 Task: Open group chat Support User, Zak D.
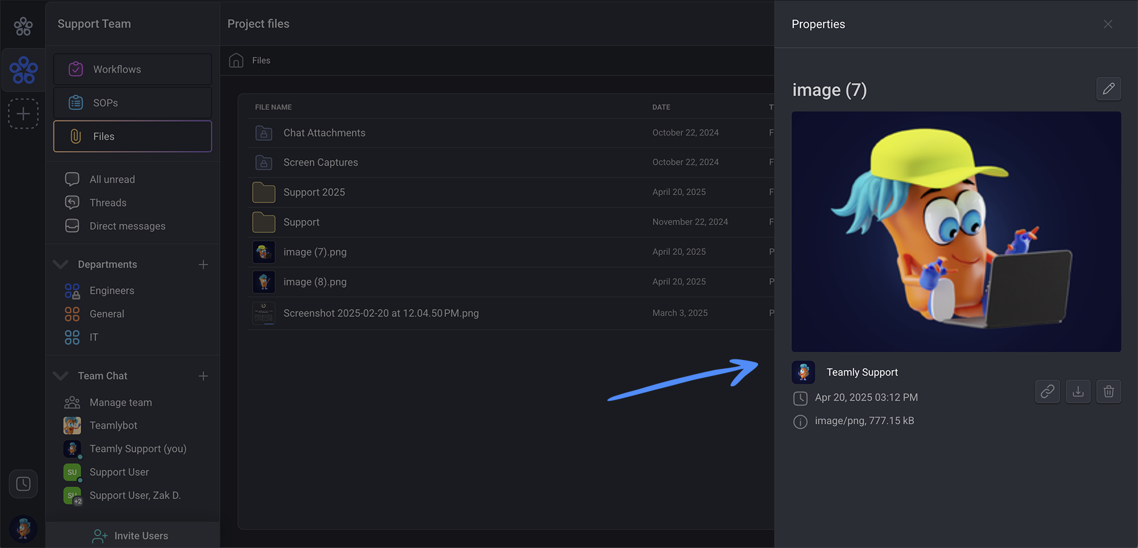[135, 495]
